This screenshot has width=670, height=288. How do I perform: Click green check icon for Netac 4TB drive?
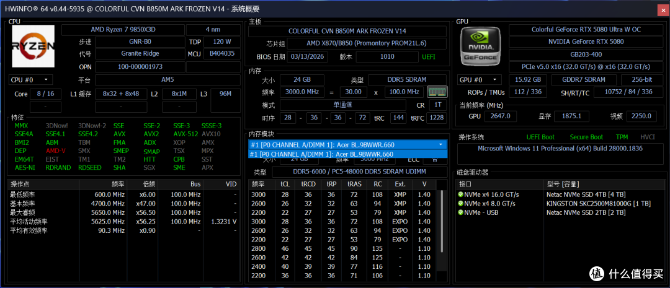point(460,194)
